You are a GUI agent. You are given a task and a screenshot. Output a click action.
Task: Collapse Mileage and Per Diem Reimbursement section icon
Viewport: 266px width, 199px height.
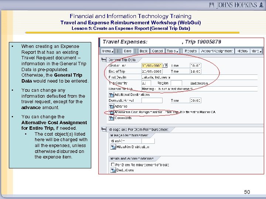104,129
